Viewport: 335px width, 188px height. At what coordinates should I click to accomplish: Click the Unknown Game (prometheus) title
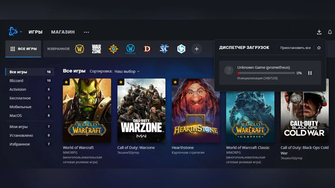coord(264,67)
